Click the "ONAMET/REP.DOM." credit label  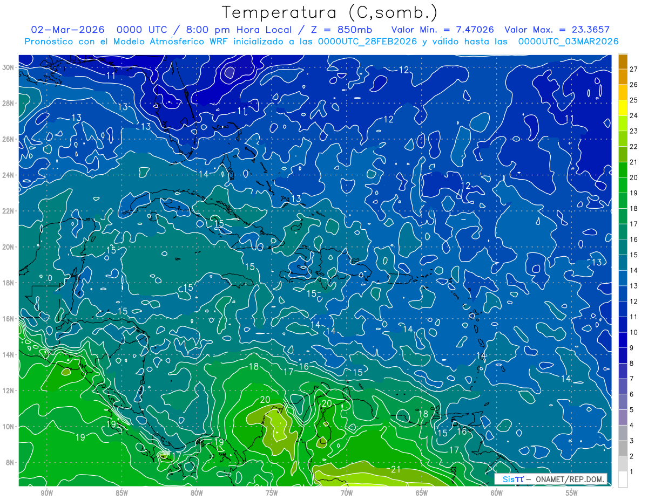pyautogui.click(x=570, y=479)
